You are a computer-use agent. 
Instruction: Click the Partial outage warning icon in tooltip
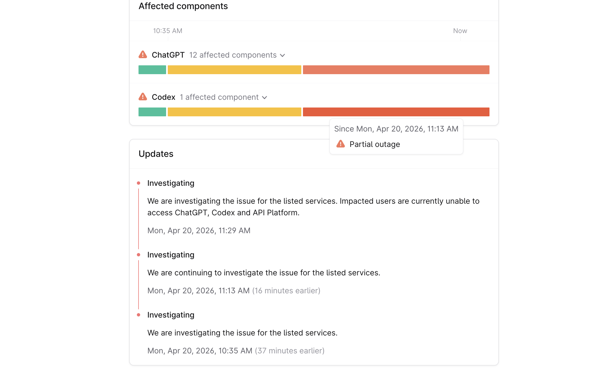(341, 144)
